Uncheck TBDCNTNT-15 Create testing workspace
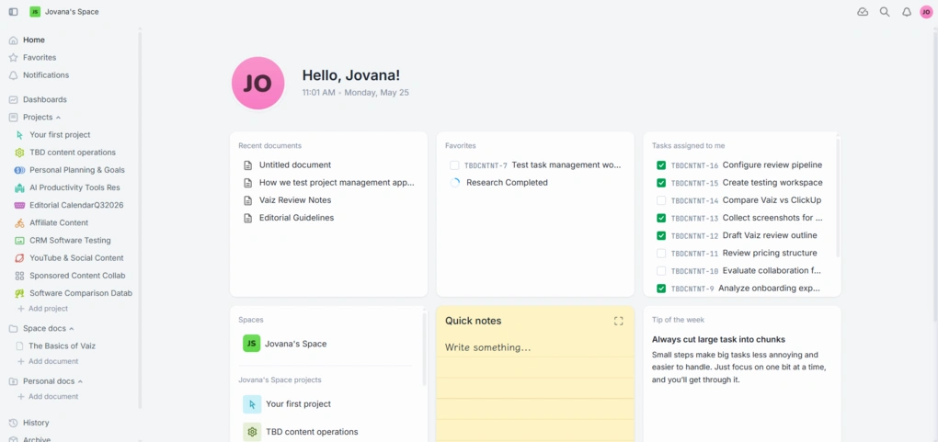This screenshot has height=442, width=938. [661, 183]
